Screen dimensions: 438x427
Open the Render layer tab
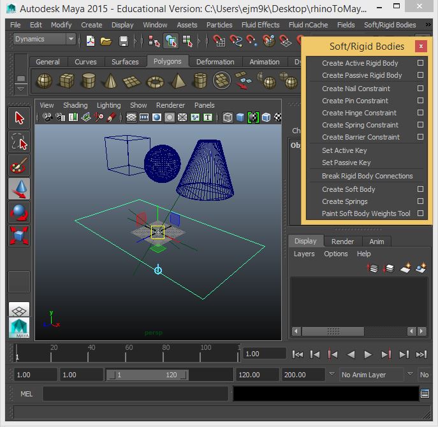342,242
